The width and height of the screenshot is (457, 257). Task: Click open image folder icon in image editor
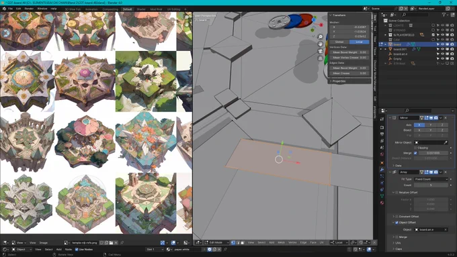pos(111,242)
